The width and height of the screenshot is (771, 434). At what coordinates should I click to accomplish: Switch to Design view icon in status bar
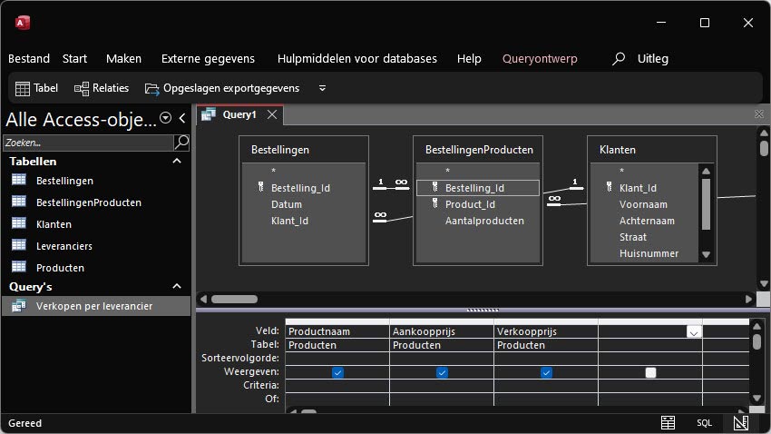coord(740,423)
